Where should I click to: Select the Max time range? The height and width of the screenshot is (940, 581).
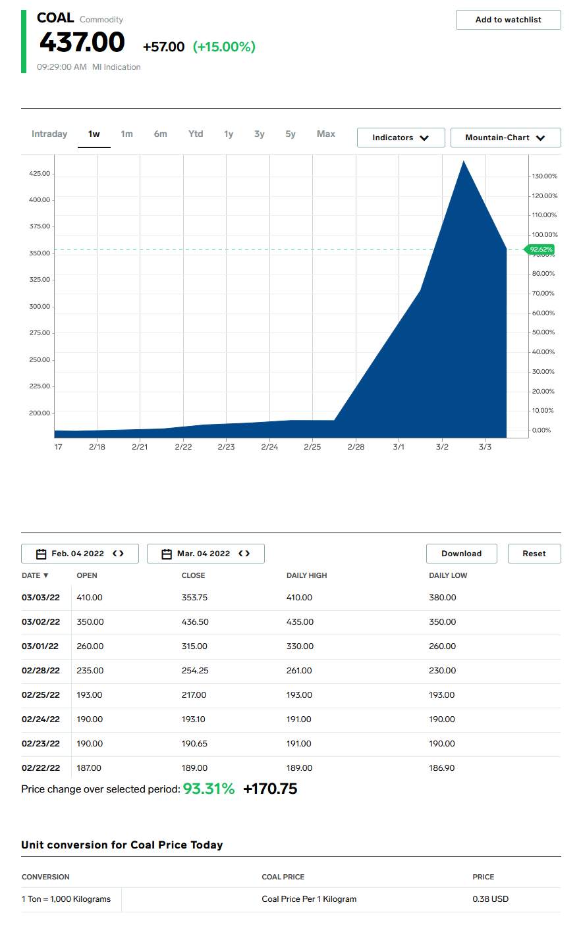pyautogui.click(x=326, y=134)
